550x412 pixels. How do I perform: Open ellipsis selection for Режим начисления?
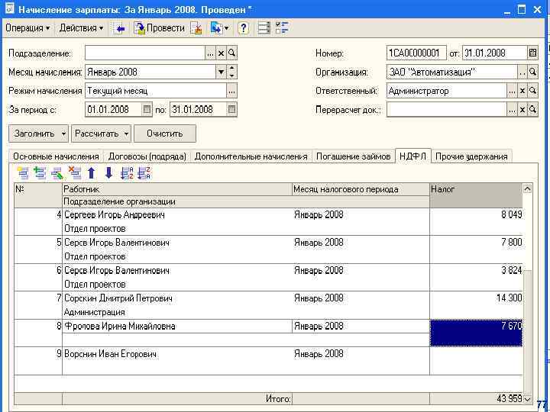pyautogui.click(x=232, y=91)
